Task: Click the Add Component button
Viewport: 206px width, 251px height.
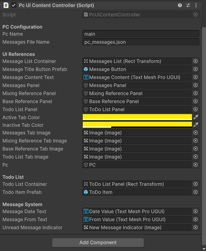Action: 98,243
